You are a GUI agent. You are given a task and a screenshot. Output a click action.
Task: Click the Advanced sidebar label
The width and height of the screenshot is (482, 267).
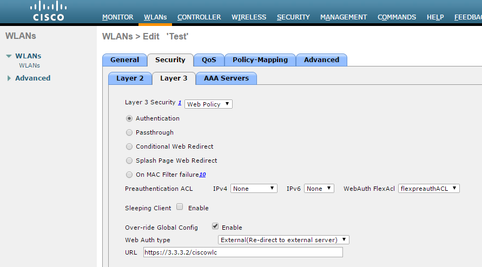click(x=33, y=78)
